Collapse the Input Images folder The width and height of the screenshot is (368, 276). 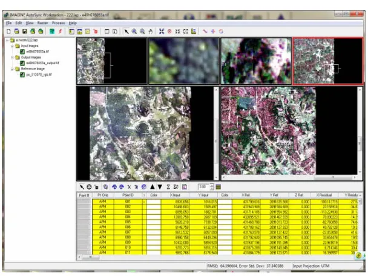[x=12, y=46]
